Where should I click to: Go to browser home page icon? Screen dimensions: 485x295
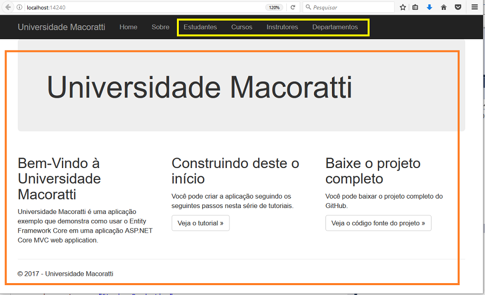point(443,7)
